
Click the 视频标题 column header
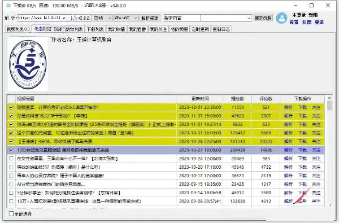96,99
